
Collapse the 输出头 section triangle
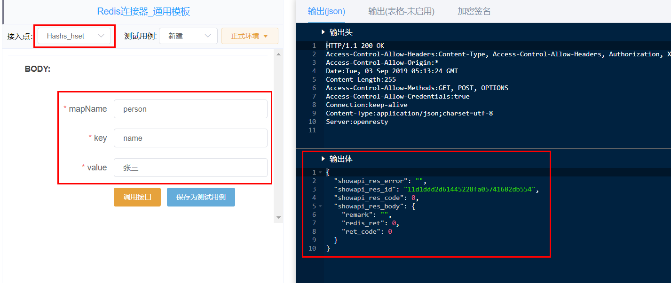tap(323, 32)
